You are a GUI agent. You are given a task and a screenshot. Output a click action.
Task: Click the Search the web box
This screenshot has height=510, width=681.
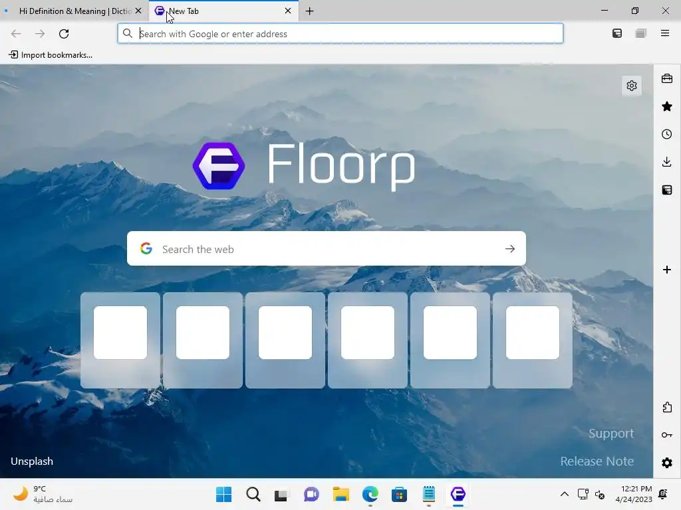(x=326, y=248)
